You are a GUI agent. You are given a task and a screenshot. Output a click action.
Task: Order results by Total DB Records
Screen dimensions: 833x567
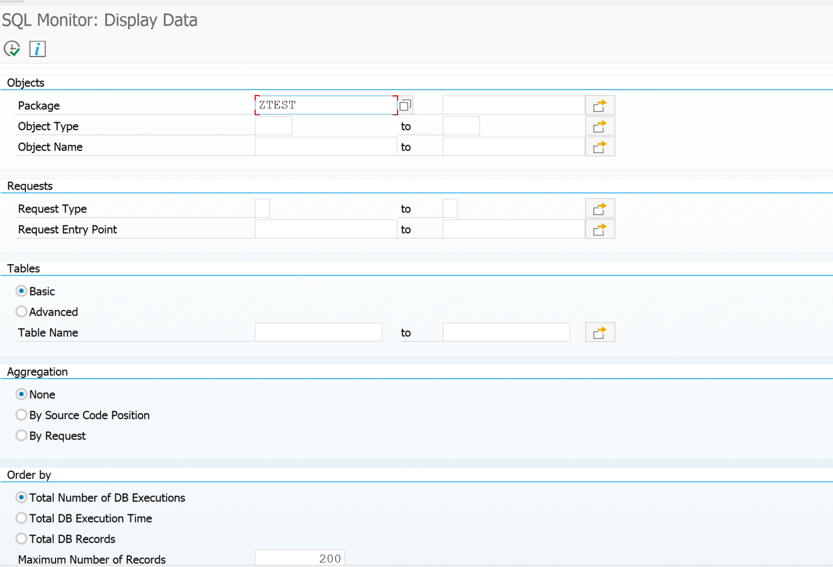(x=21, y=538)
